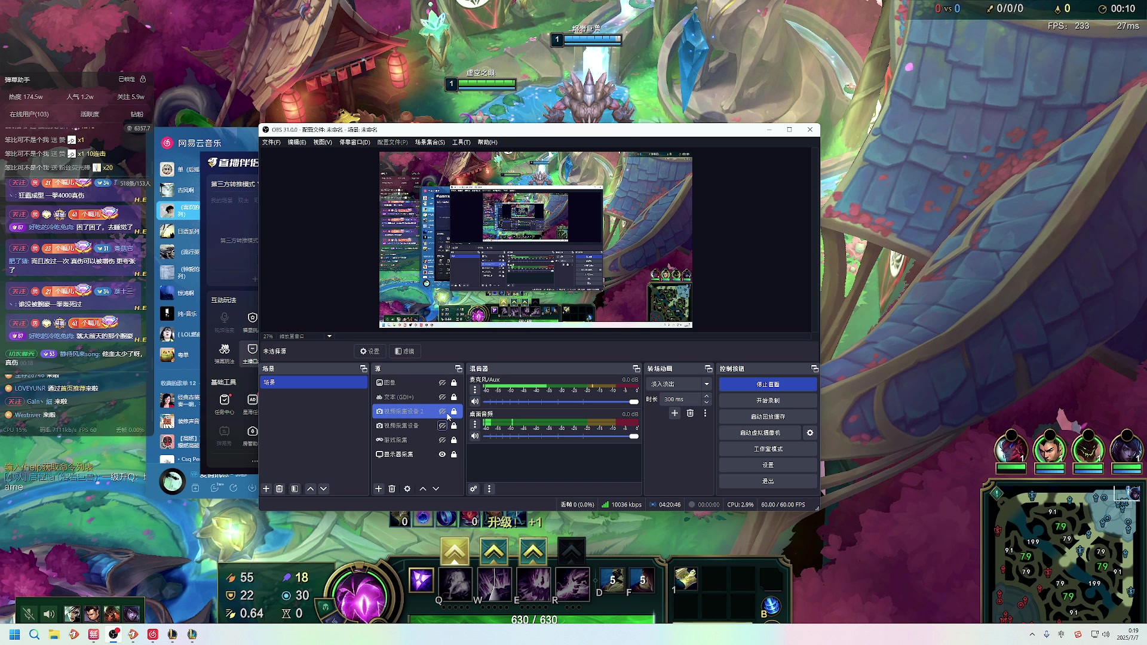Increase transition duration with up arrow
The width and height of the screenshot is (1147, 645).
pyautogui.click(x=707, y=397)
